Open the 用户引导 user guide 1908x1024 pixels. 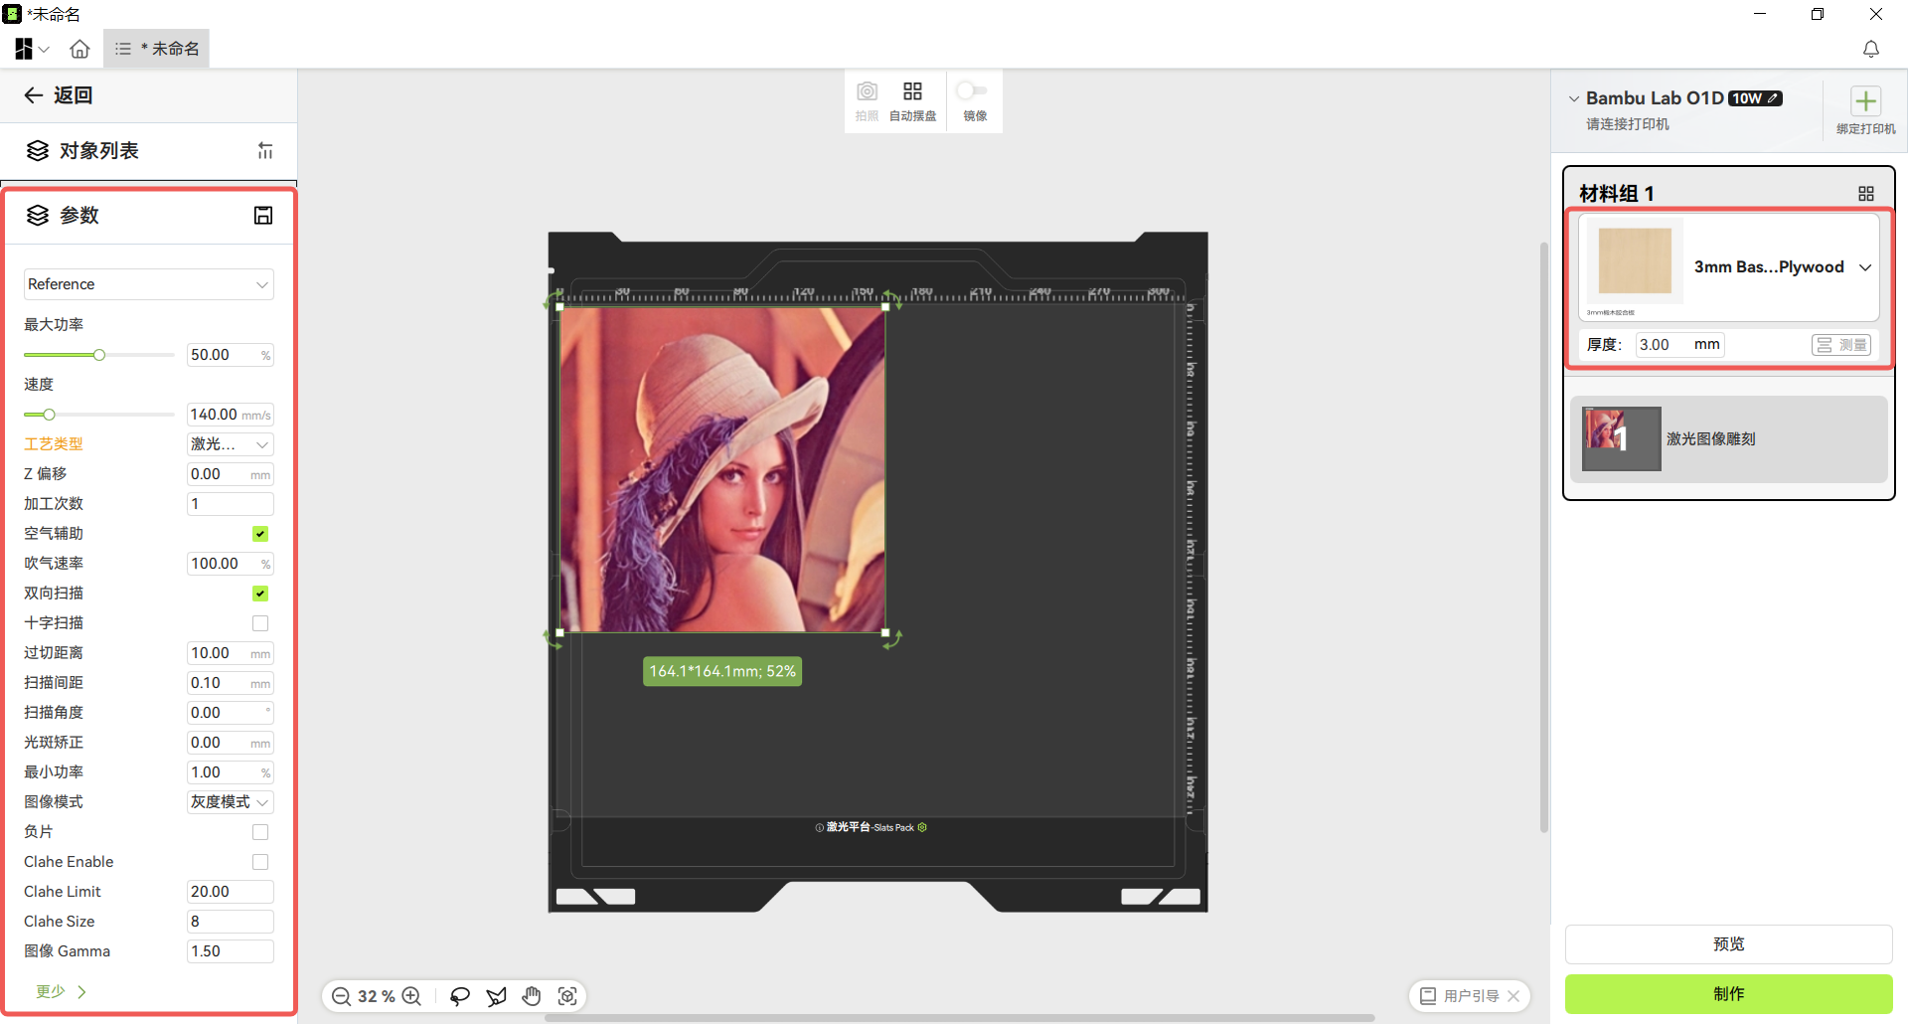tap(1460, 996)
